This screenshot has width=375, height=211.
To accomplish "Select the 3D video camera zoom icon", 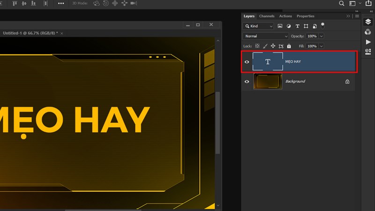I will (134, 3).
